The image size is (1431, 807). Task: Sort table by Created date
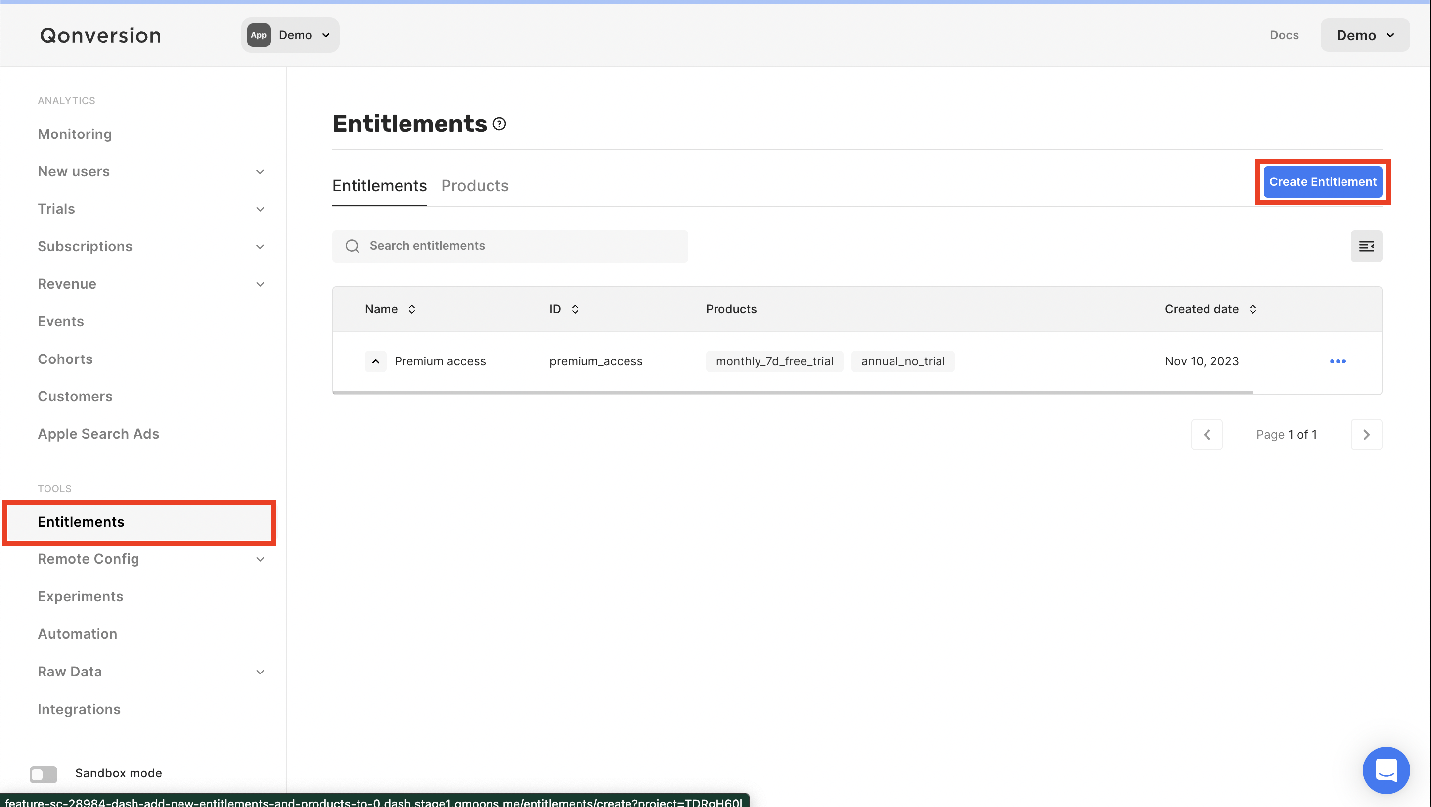(1252, 309)
